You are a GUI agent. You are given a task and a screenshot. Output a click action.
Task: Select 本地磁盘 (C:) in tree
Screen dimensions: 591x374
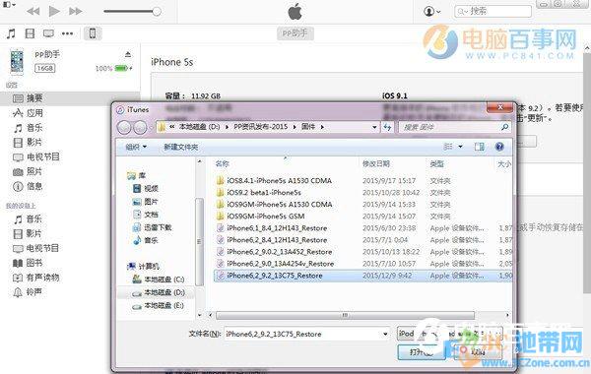point(159,280)
